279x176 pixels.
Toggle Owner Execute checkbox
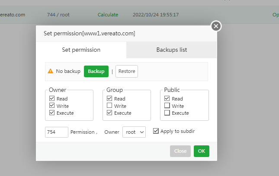coord(52,113)
